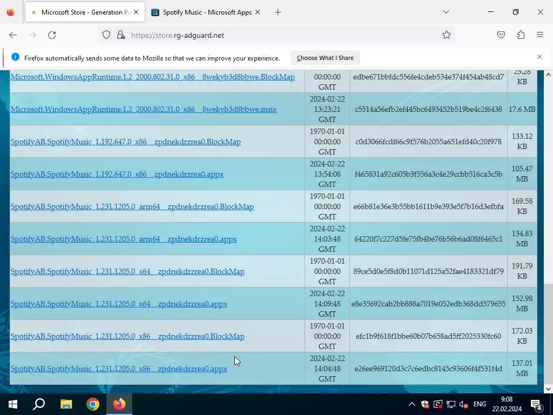Open the Pocket save icon
553x415 pixels.
pyautogui.click(x=501, y=35)
